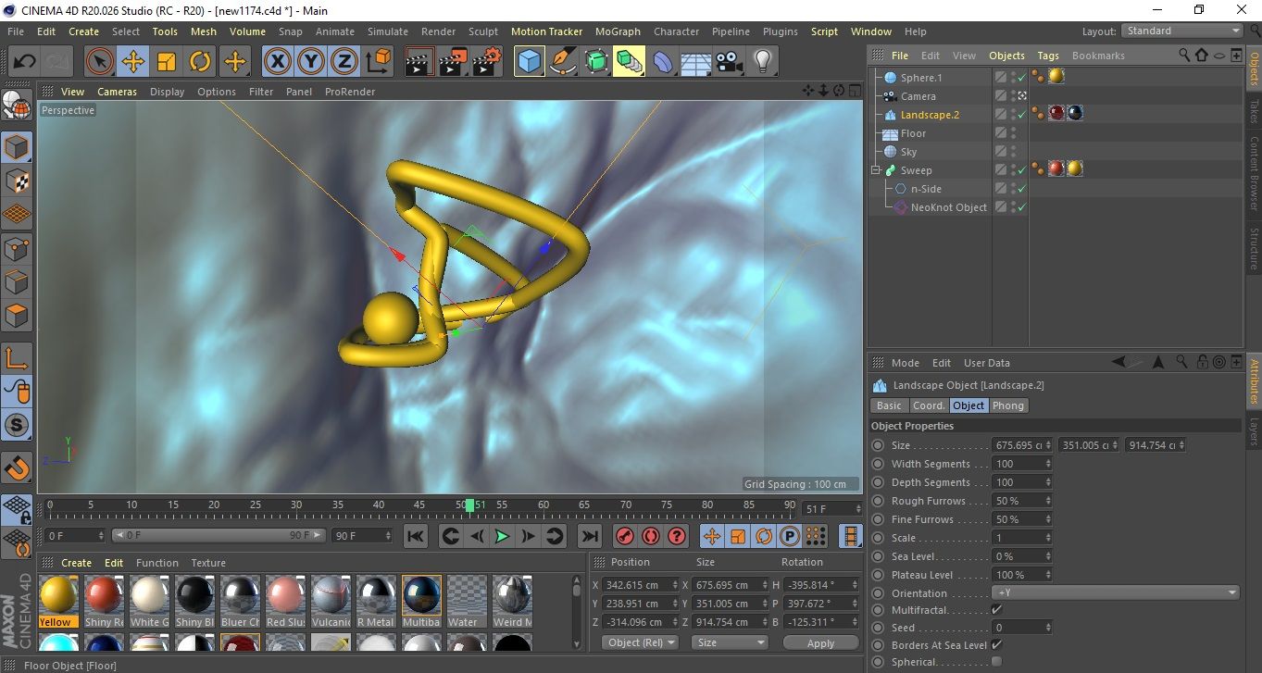1262x673 pixels.
Task: Enable the Spherical checkbox
Action: (996, 661)
